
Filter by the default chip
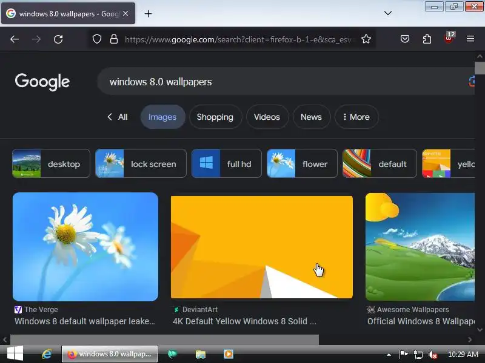(x=380, y=163)
